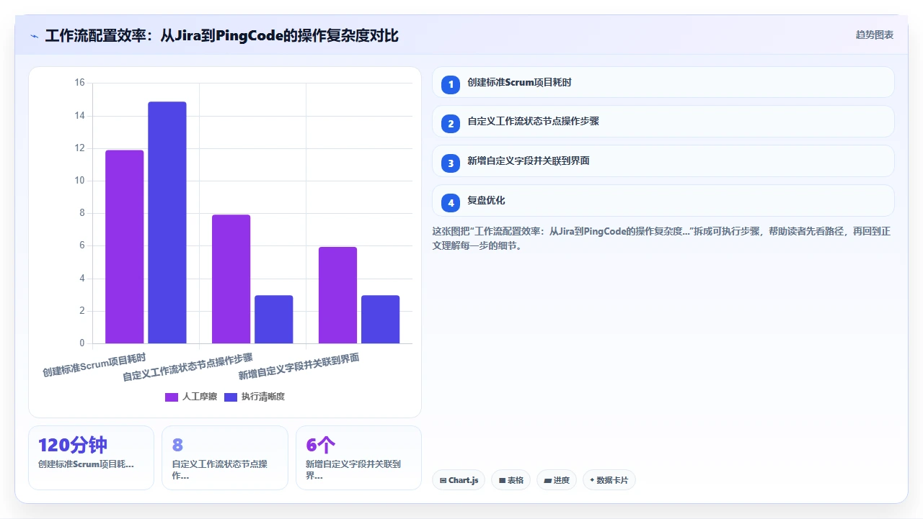923x519 pixels.
Task: Click the lightning icon beside the title
Action: [x=34, y=35]
